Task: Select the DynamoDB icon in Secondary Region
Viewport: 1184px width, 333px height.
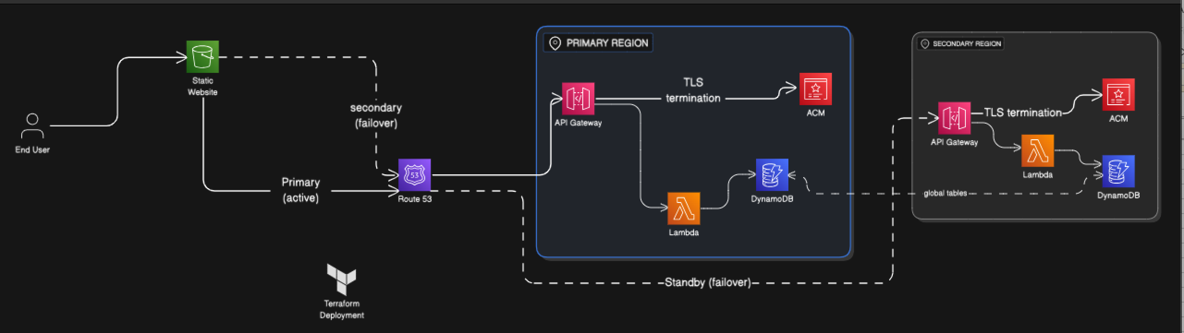Action: coord(1118,171)
